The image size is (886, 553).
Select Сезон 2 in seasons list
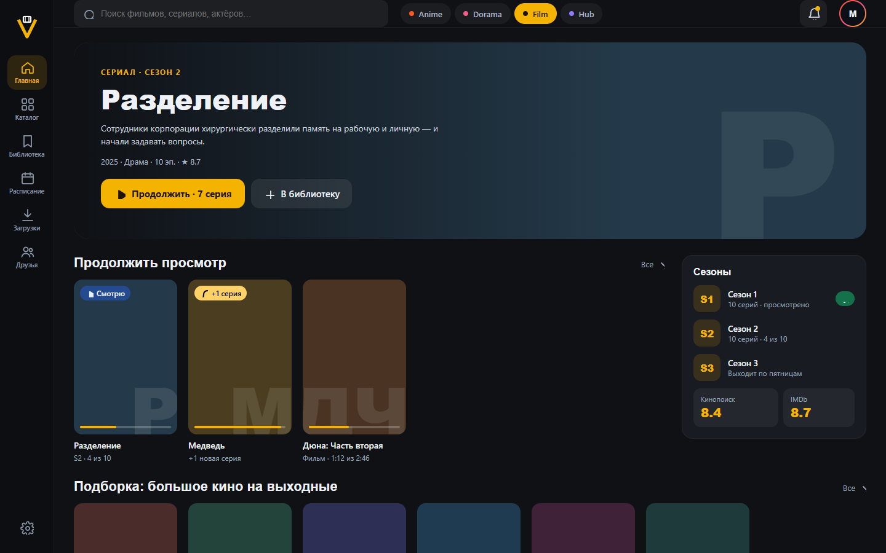774,334
